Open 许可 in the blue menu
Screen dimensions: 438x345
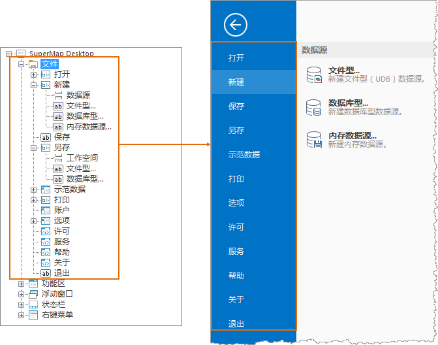tap(254, 227)
